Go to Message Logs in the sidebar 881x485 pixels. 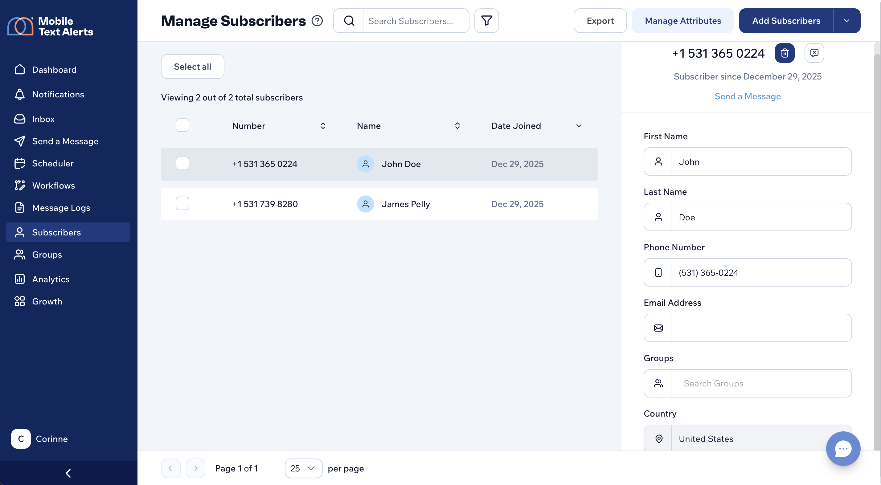tap(61, 207)
